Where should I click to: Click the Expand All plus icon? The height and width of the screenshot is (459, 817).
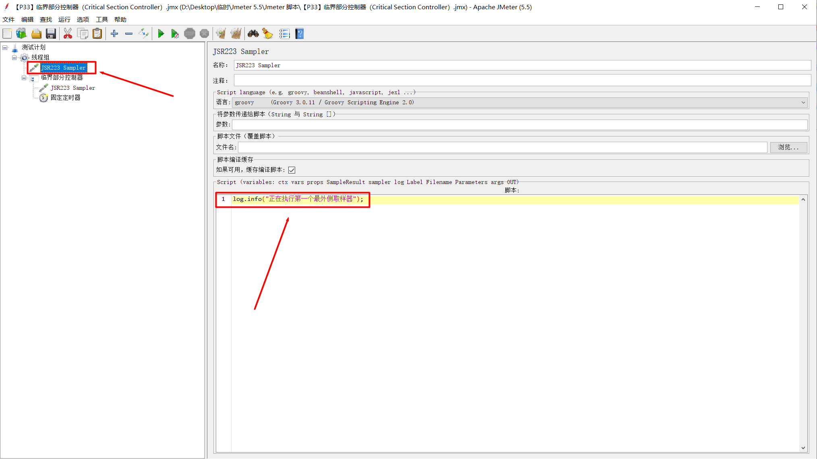point(114,34)
